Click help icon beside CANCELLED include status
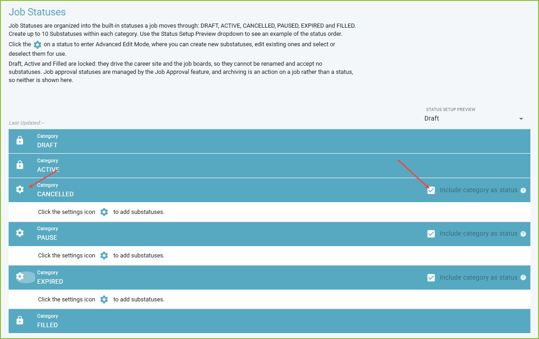 523,190
